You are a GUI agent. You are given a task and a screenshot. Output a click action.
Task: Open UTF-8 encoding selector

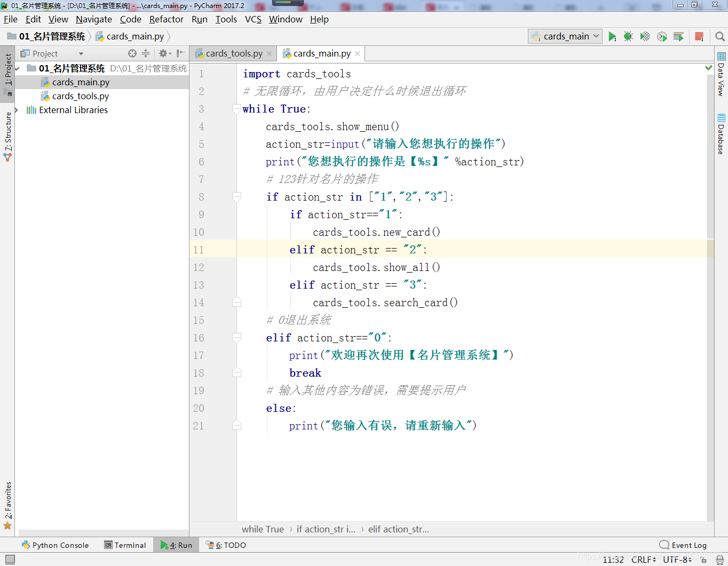click(677, 560)
